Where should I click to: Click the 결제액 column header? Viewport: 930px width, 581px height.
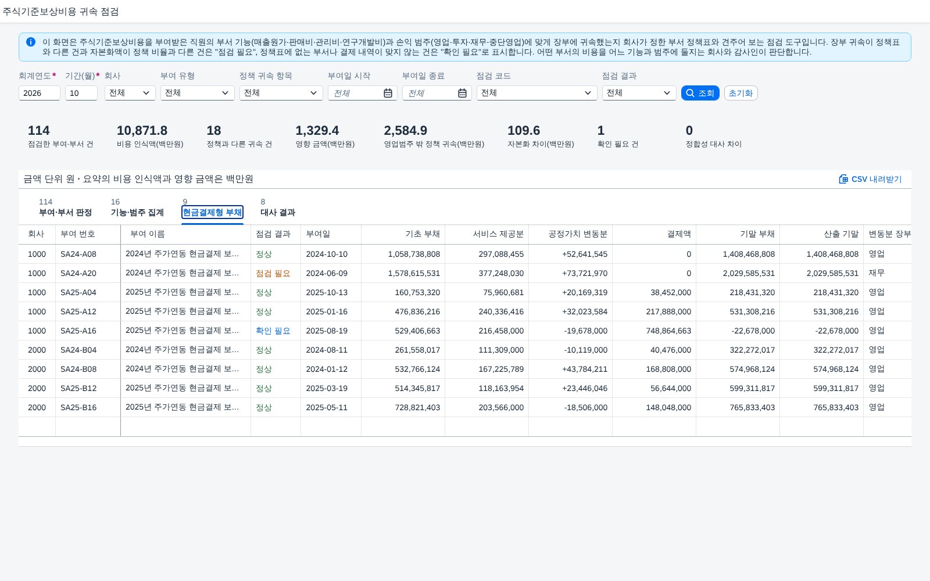[x=654, y=234]
